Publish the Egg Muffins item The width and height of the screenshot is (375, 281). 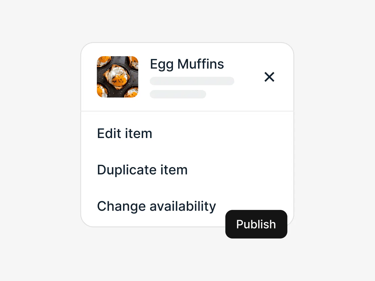click(x=256, y=224)
